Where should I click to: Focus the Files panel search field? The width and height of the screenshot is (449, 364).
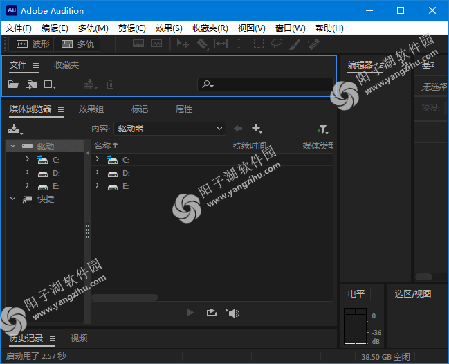[x=266, y=84]
